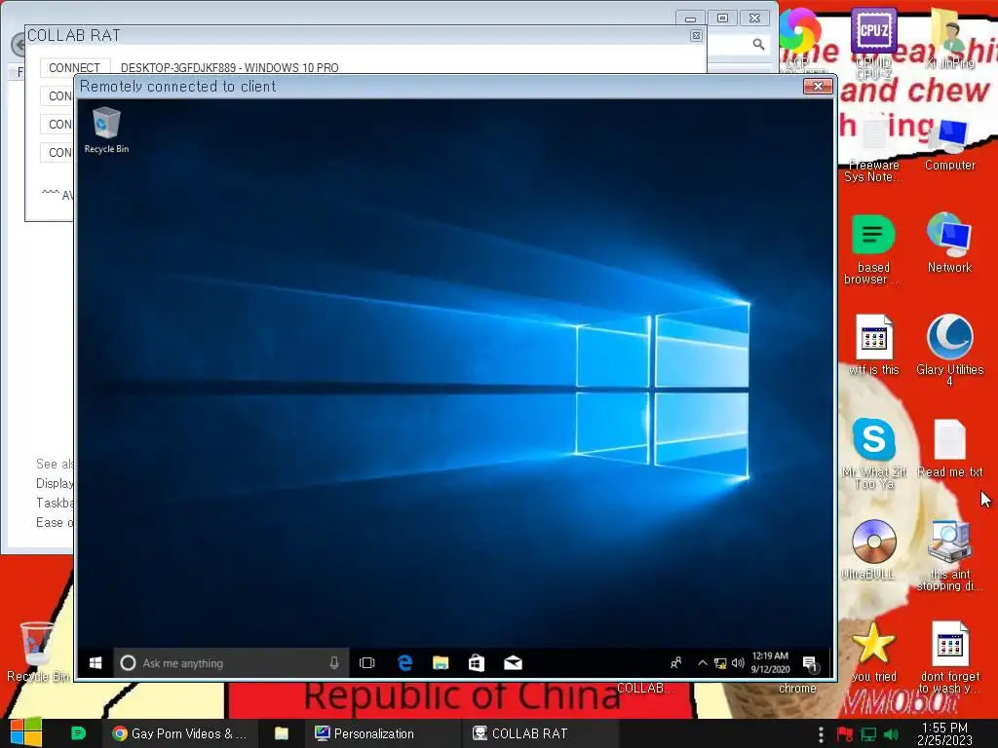Image resolution: width=998 pixels, height=748 pixels.
Task: Close the 'Remotely connected to client' window
Action: click(819, 86)
